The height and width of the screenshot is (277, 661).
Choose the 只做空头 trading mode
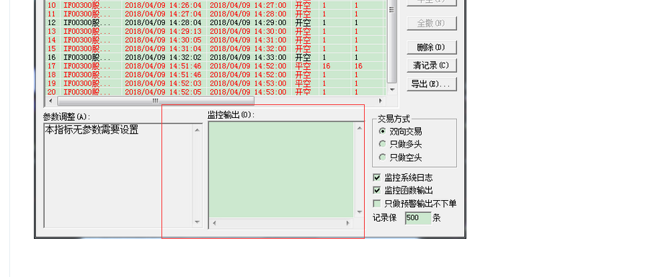pyautogui.click(x=401, y=158)
